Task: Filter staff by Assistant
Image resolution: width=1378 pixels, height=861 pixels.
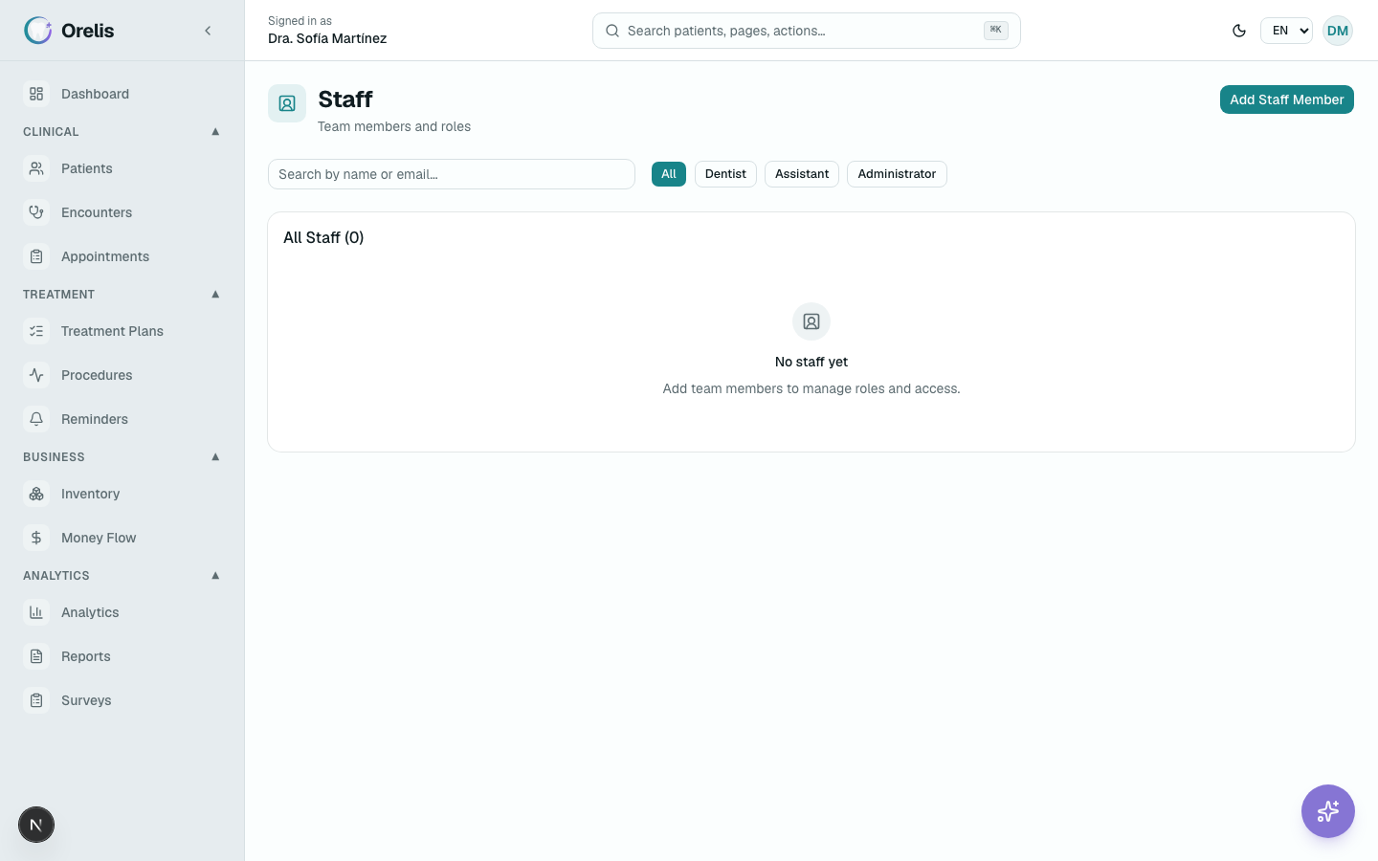Action: (802, 174)
